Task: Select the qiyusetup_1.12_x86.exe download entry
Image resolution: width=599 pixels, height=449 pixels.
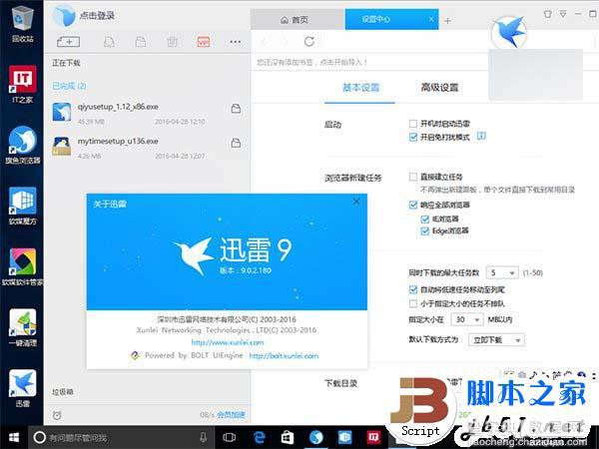Action: tap(147, 113)
